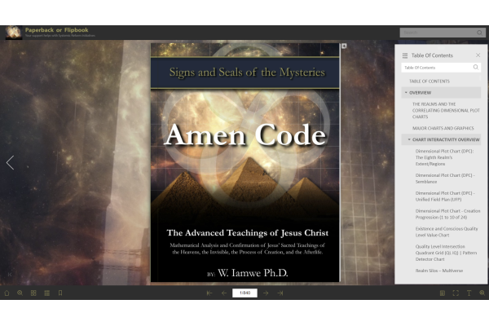Viewport: 489px width, 326px height.
Task: Open the thumbnails grid view
Action: (33, 293)
